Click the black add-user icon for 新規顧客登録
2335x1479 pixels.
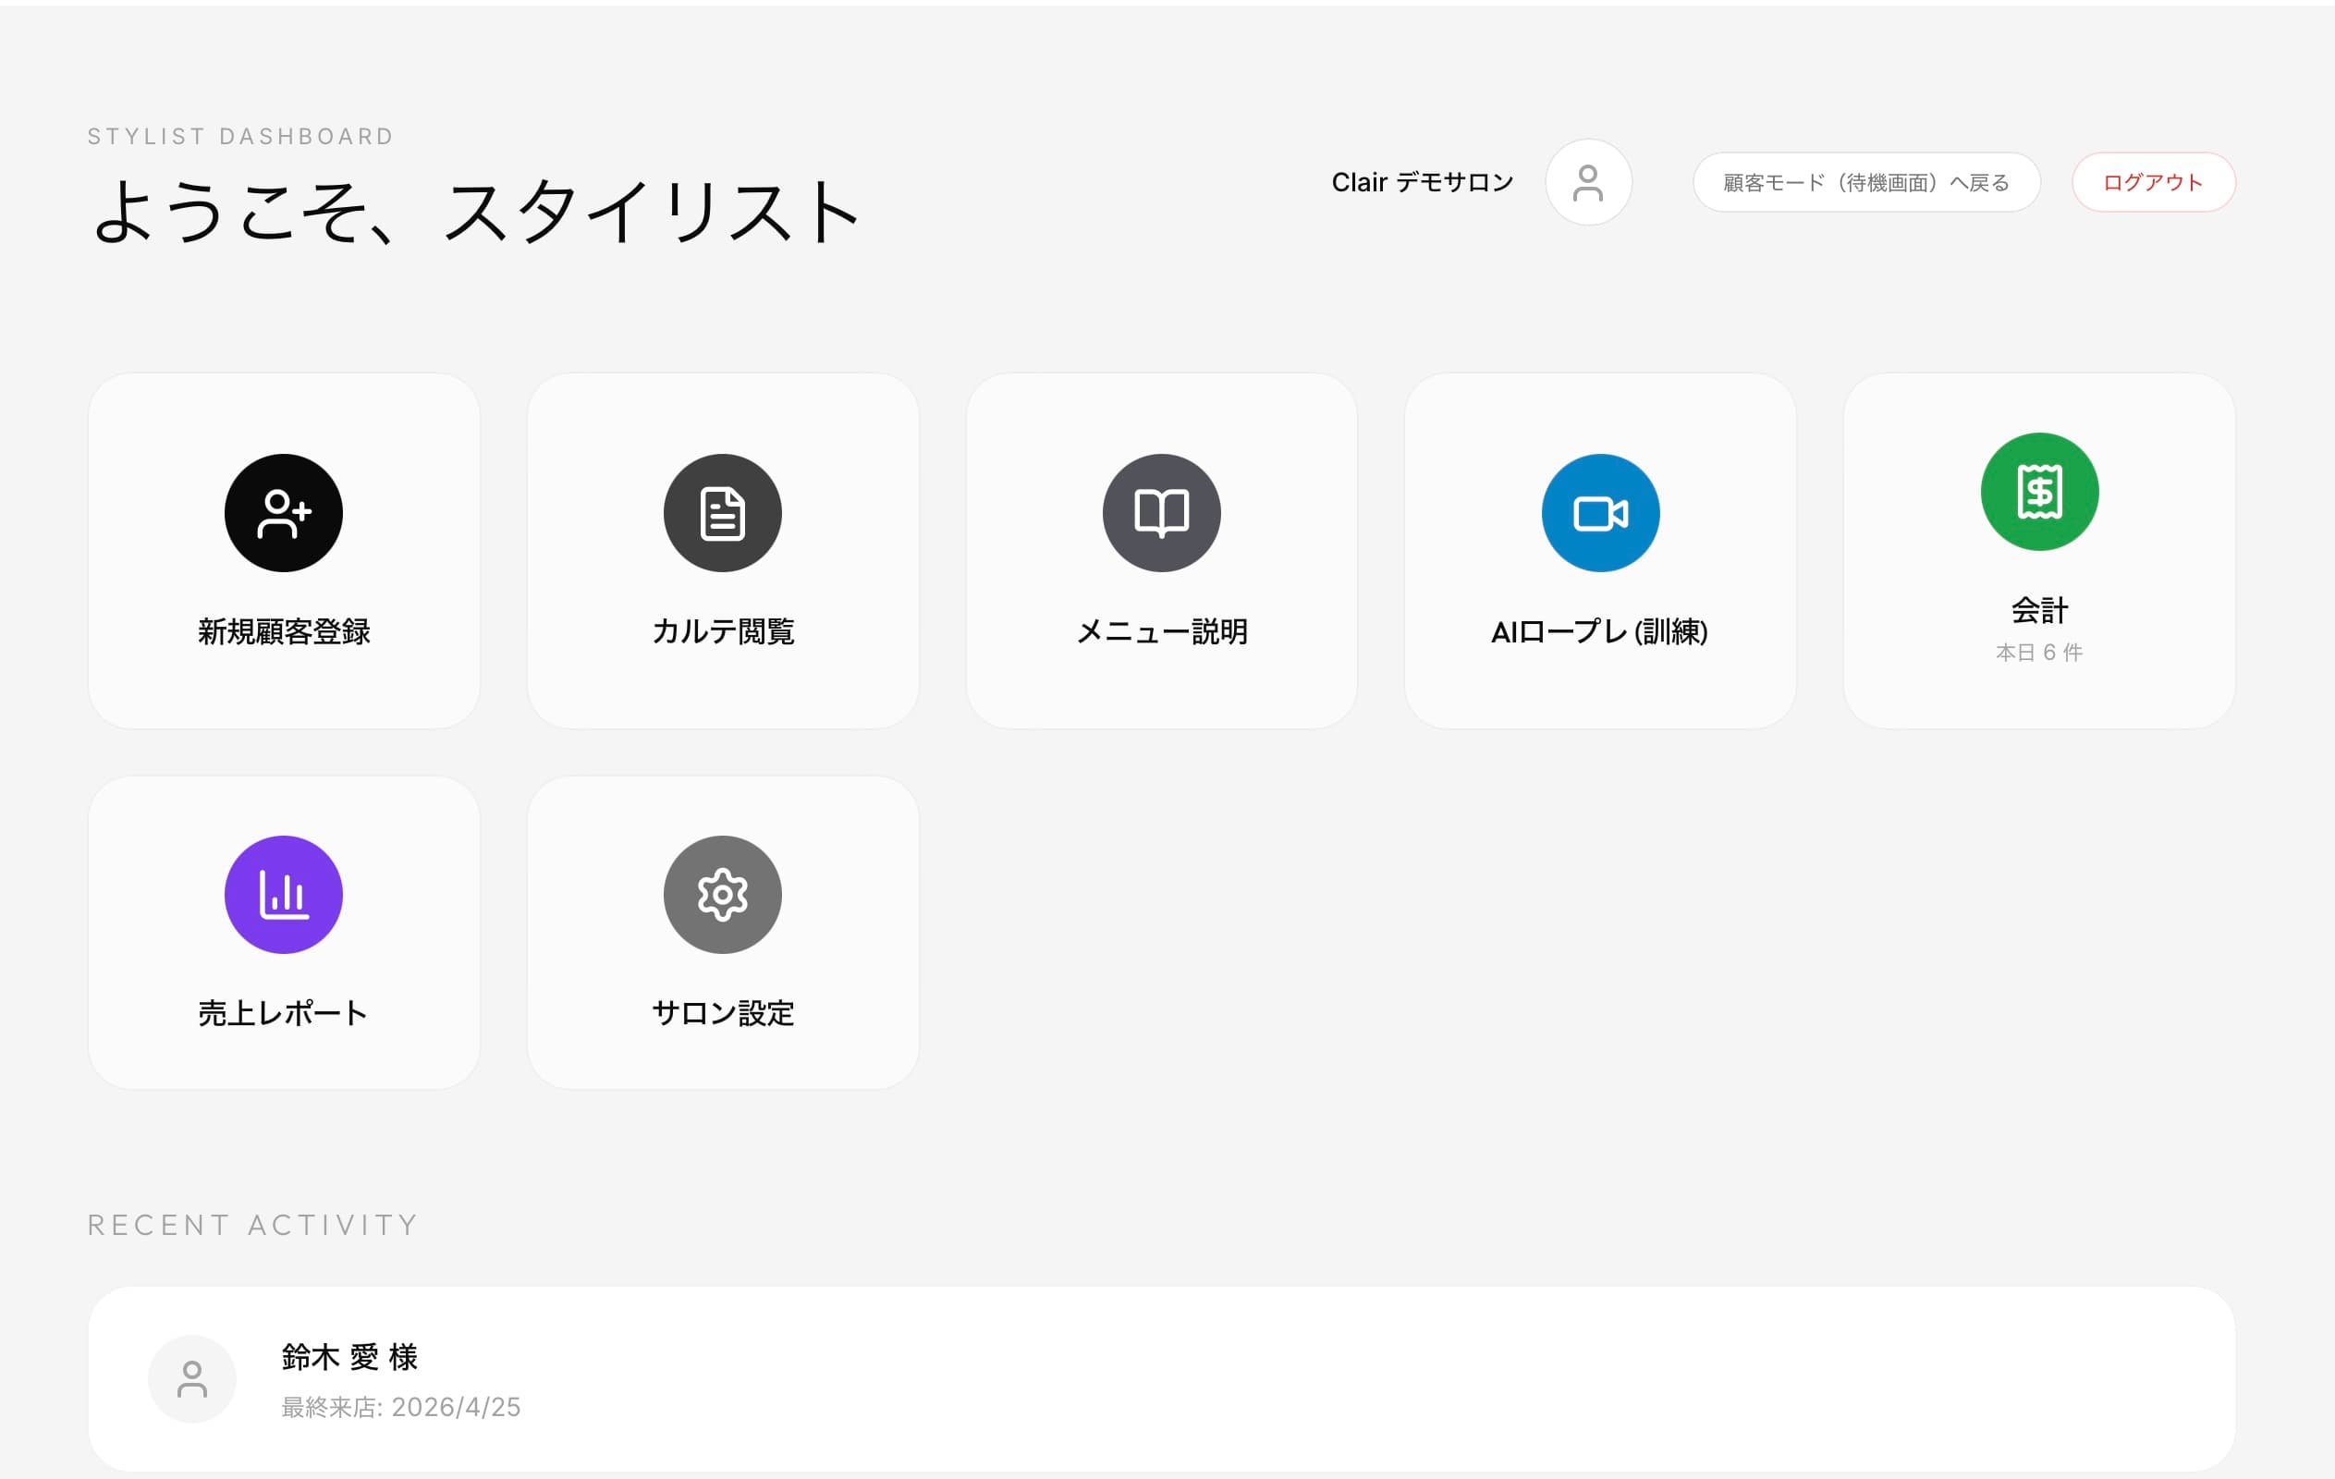pyautogui.click(x=283, y=513)
